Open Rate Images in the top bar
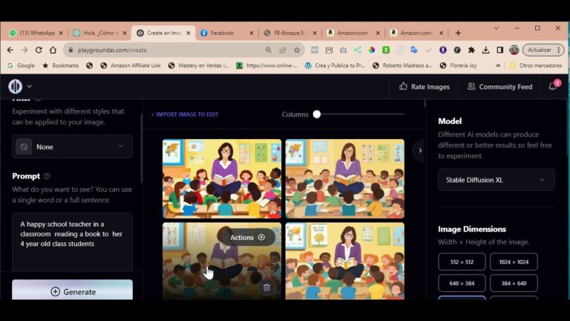The width and height of the screenshot is (570, 321). point(424,86)
